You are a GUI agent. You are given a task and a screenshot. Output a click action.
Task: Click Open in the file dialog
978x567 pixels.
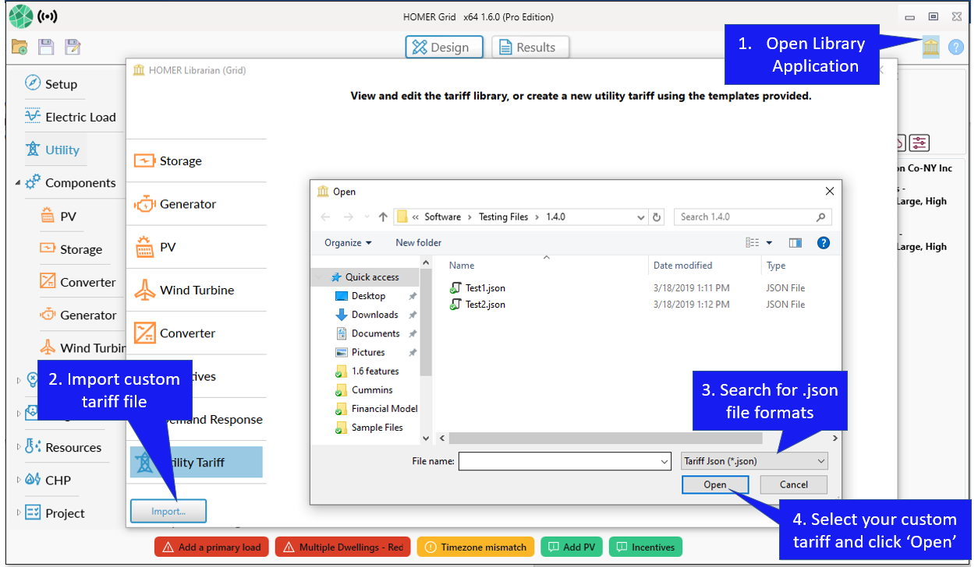click(714, 484)
